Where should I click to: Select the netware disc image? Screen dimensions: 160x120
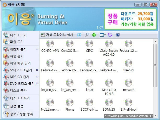128,85
